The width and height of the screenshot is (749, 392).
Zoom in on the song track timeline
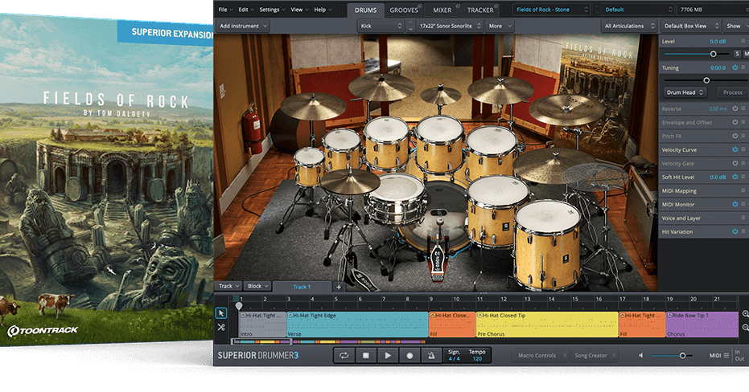[745, 314]
